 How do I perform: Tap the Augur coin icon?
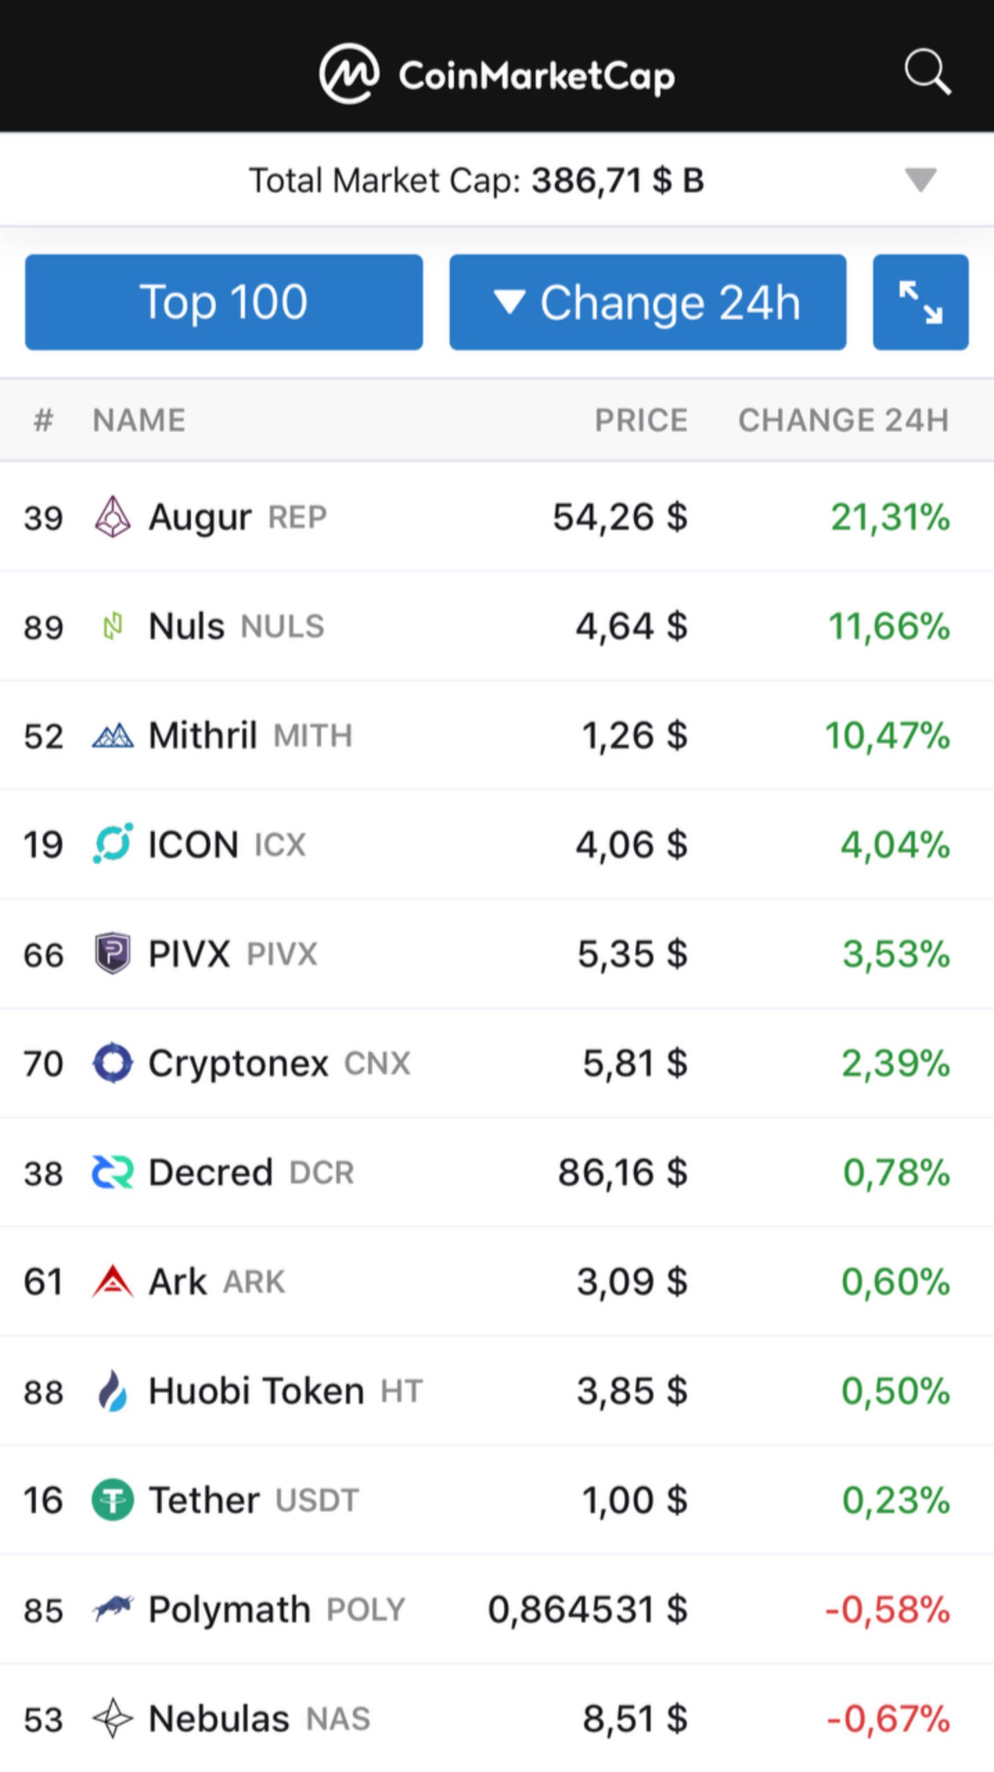(112, 516)
